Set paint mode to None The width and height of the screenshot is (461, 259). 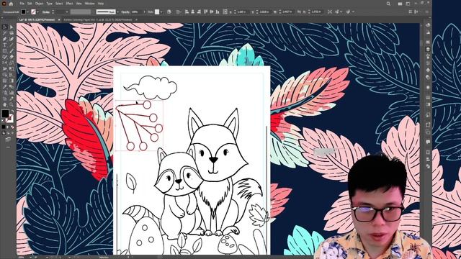point(12,127)
